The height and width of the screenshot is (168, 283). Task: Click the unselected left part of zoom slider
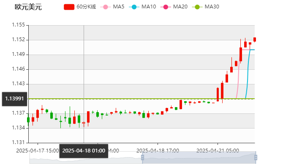86,157
